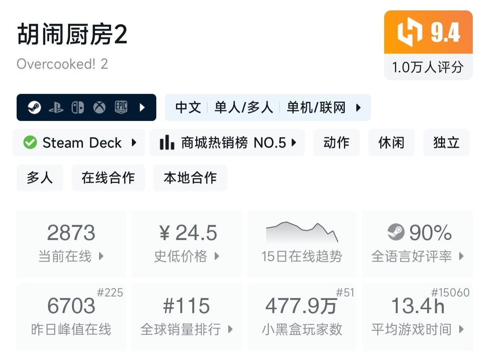Viewport: 489px width, 358px height.
Task: Expand the platform list arrow
Action: click(142, 107)
